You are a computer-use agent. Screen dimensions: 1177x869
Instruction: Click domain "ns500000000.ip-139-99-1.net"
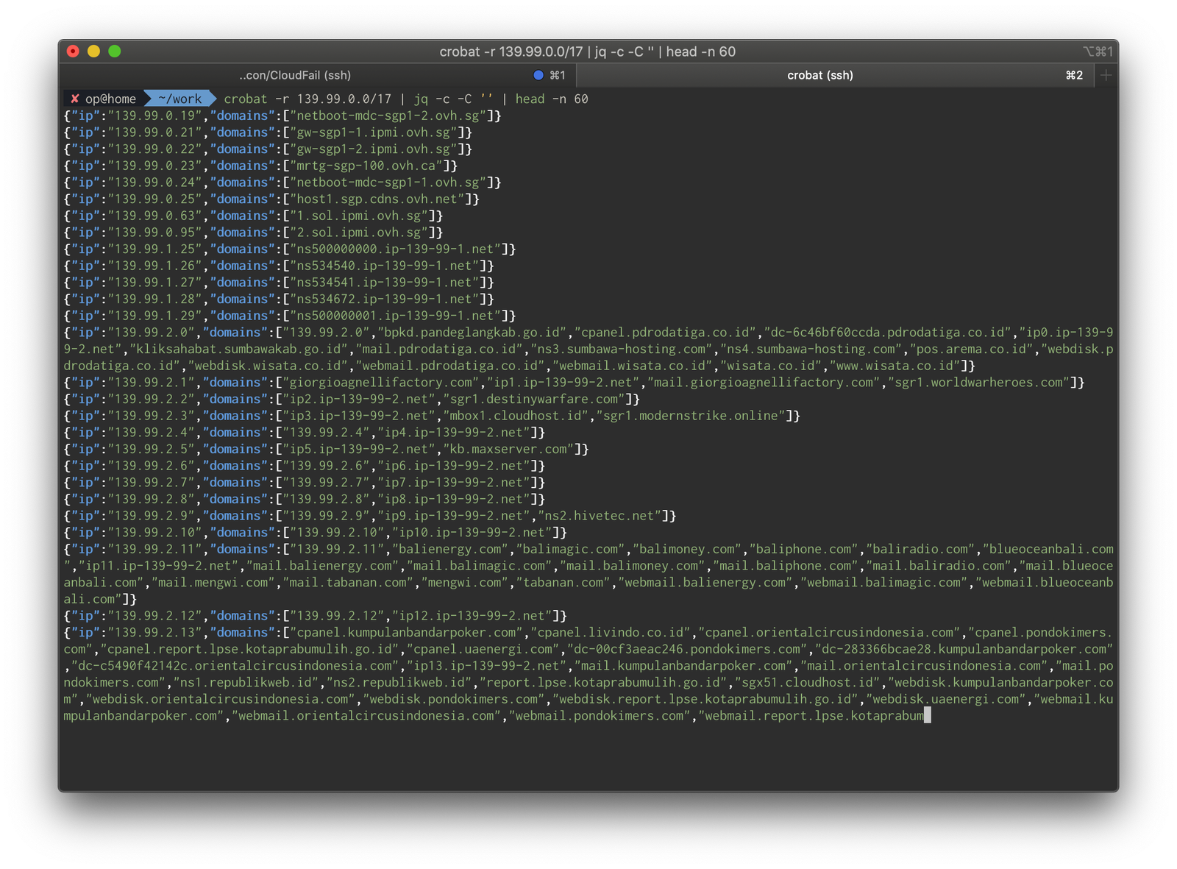tap(399, 249)
